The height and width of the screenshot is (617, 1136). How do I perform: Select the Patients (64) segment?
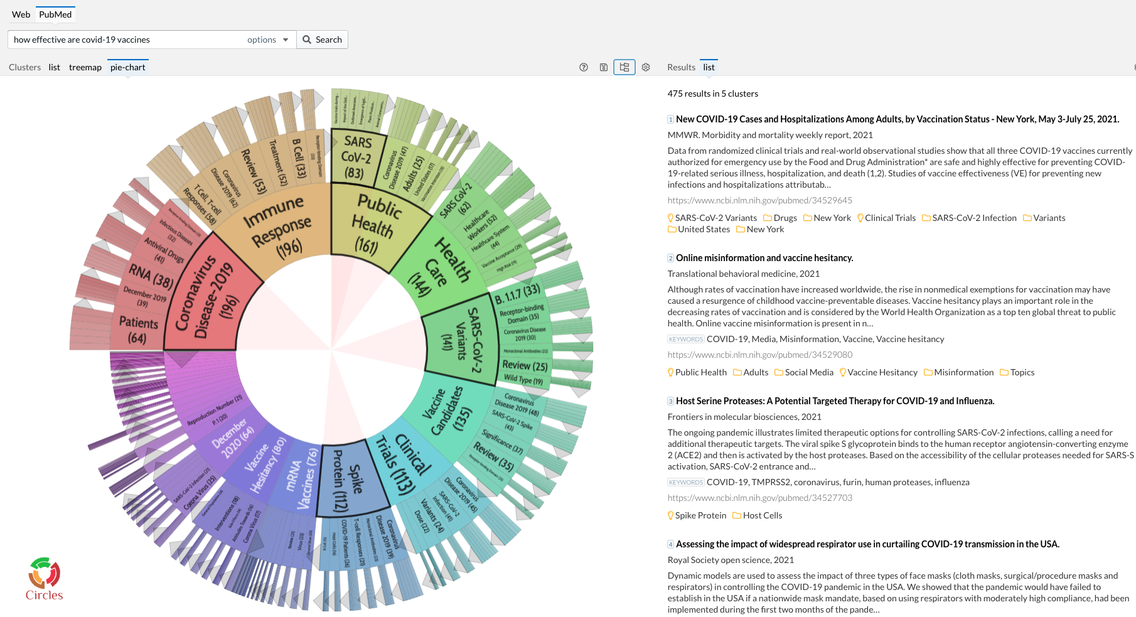pyautogui.click(x=138, y=330)
